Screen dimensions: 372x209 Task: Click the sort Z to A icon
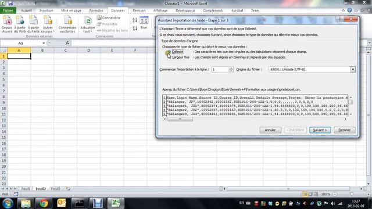click(x=135, y=28)
